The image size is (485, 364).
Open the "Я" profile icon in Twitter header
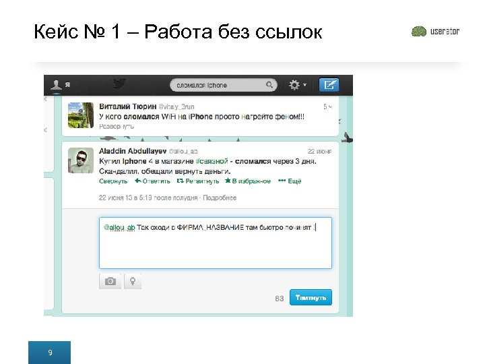point(61,84)
